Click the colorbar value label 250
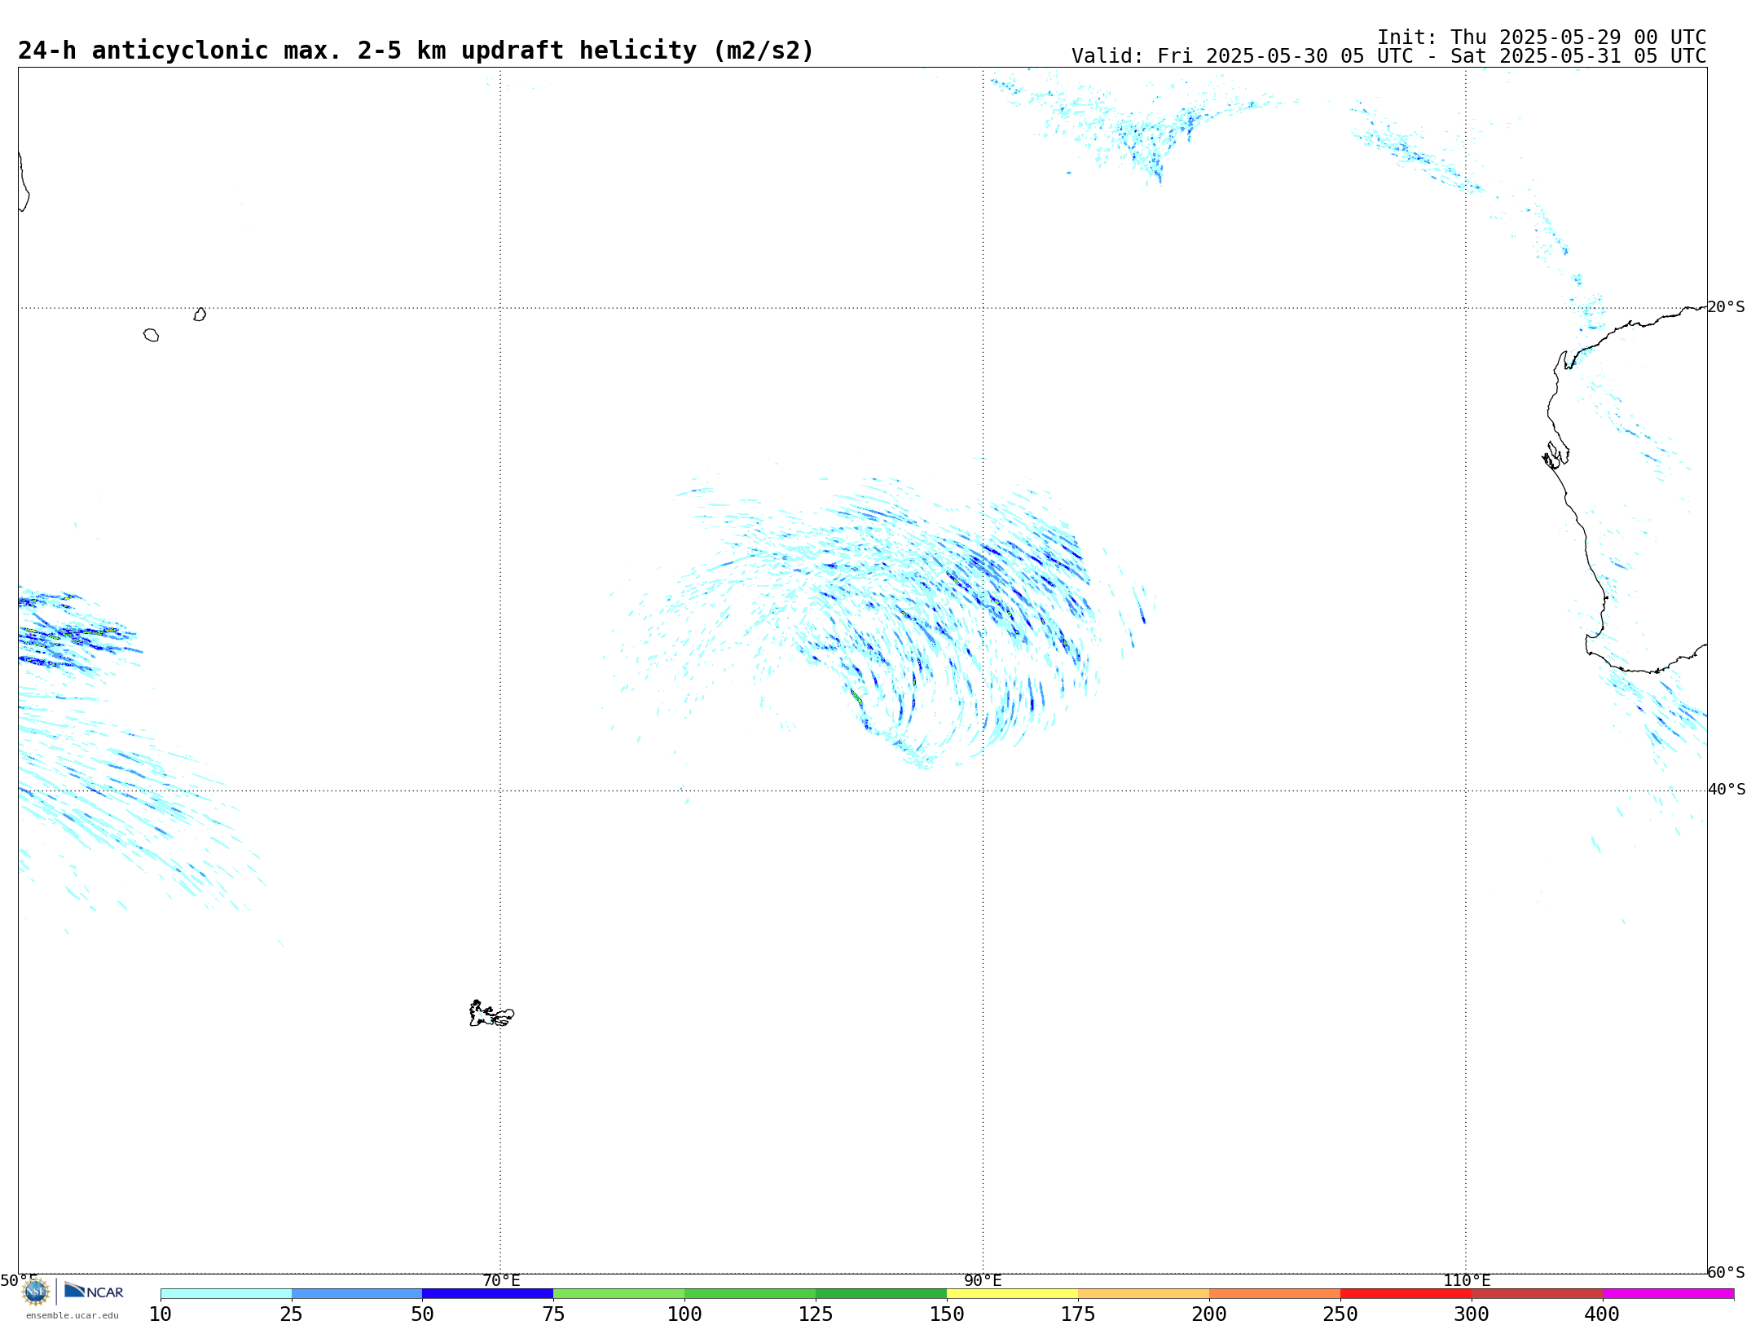The height and width of the screenshot is (1325, 1760). [1341, 1314]
